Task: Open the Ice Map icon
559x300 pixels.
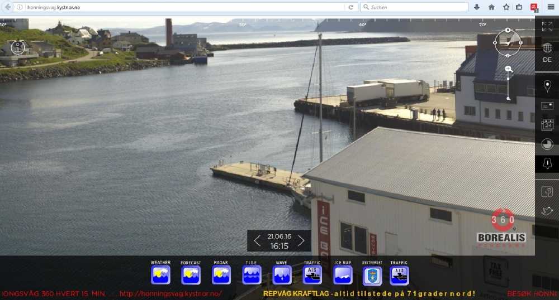Action: coord(343,275)
